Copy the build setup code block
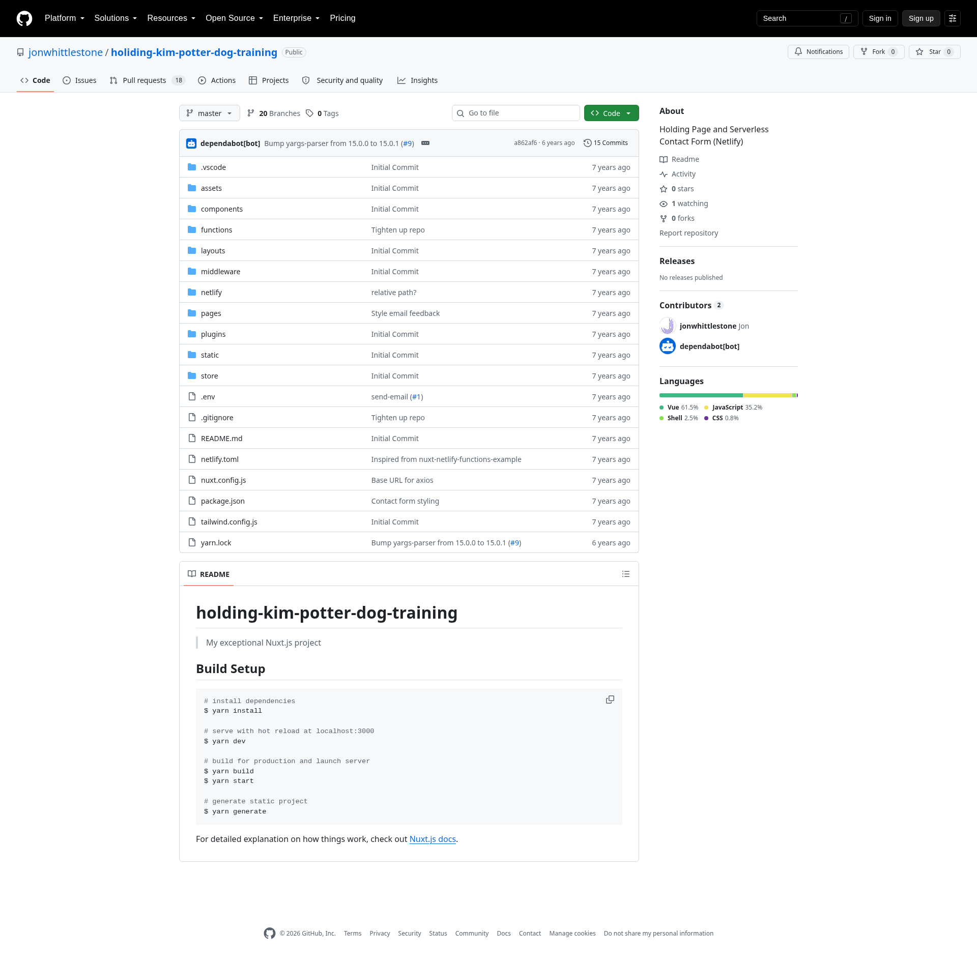Viewport: 977px width, 960px height. click(x=610, y=700)
